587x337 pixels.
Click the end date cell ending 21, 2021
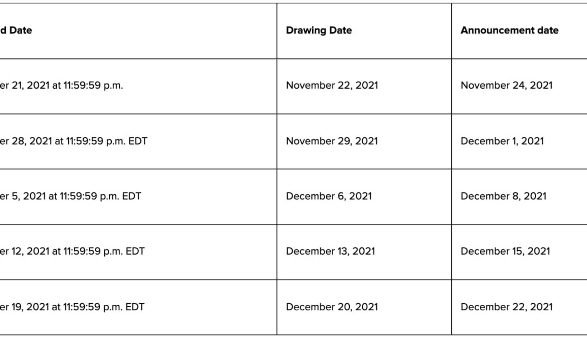[x=61, y=86]
